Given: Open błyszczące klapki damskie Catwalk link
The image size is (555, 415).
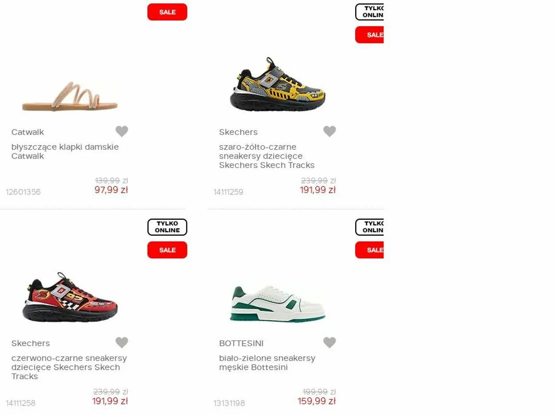Looking at the screenshot, I should click(65, 151).
